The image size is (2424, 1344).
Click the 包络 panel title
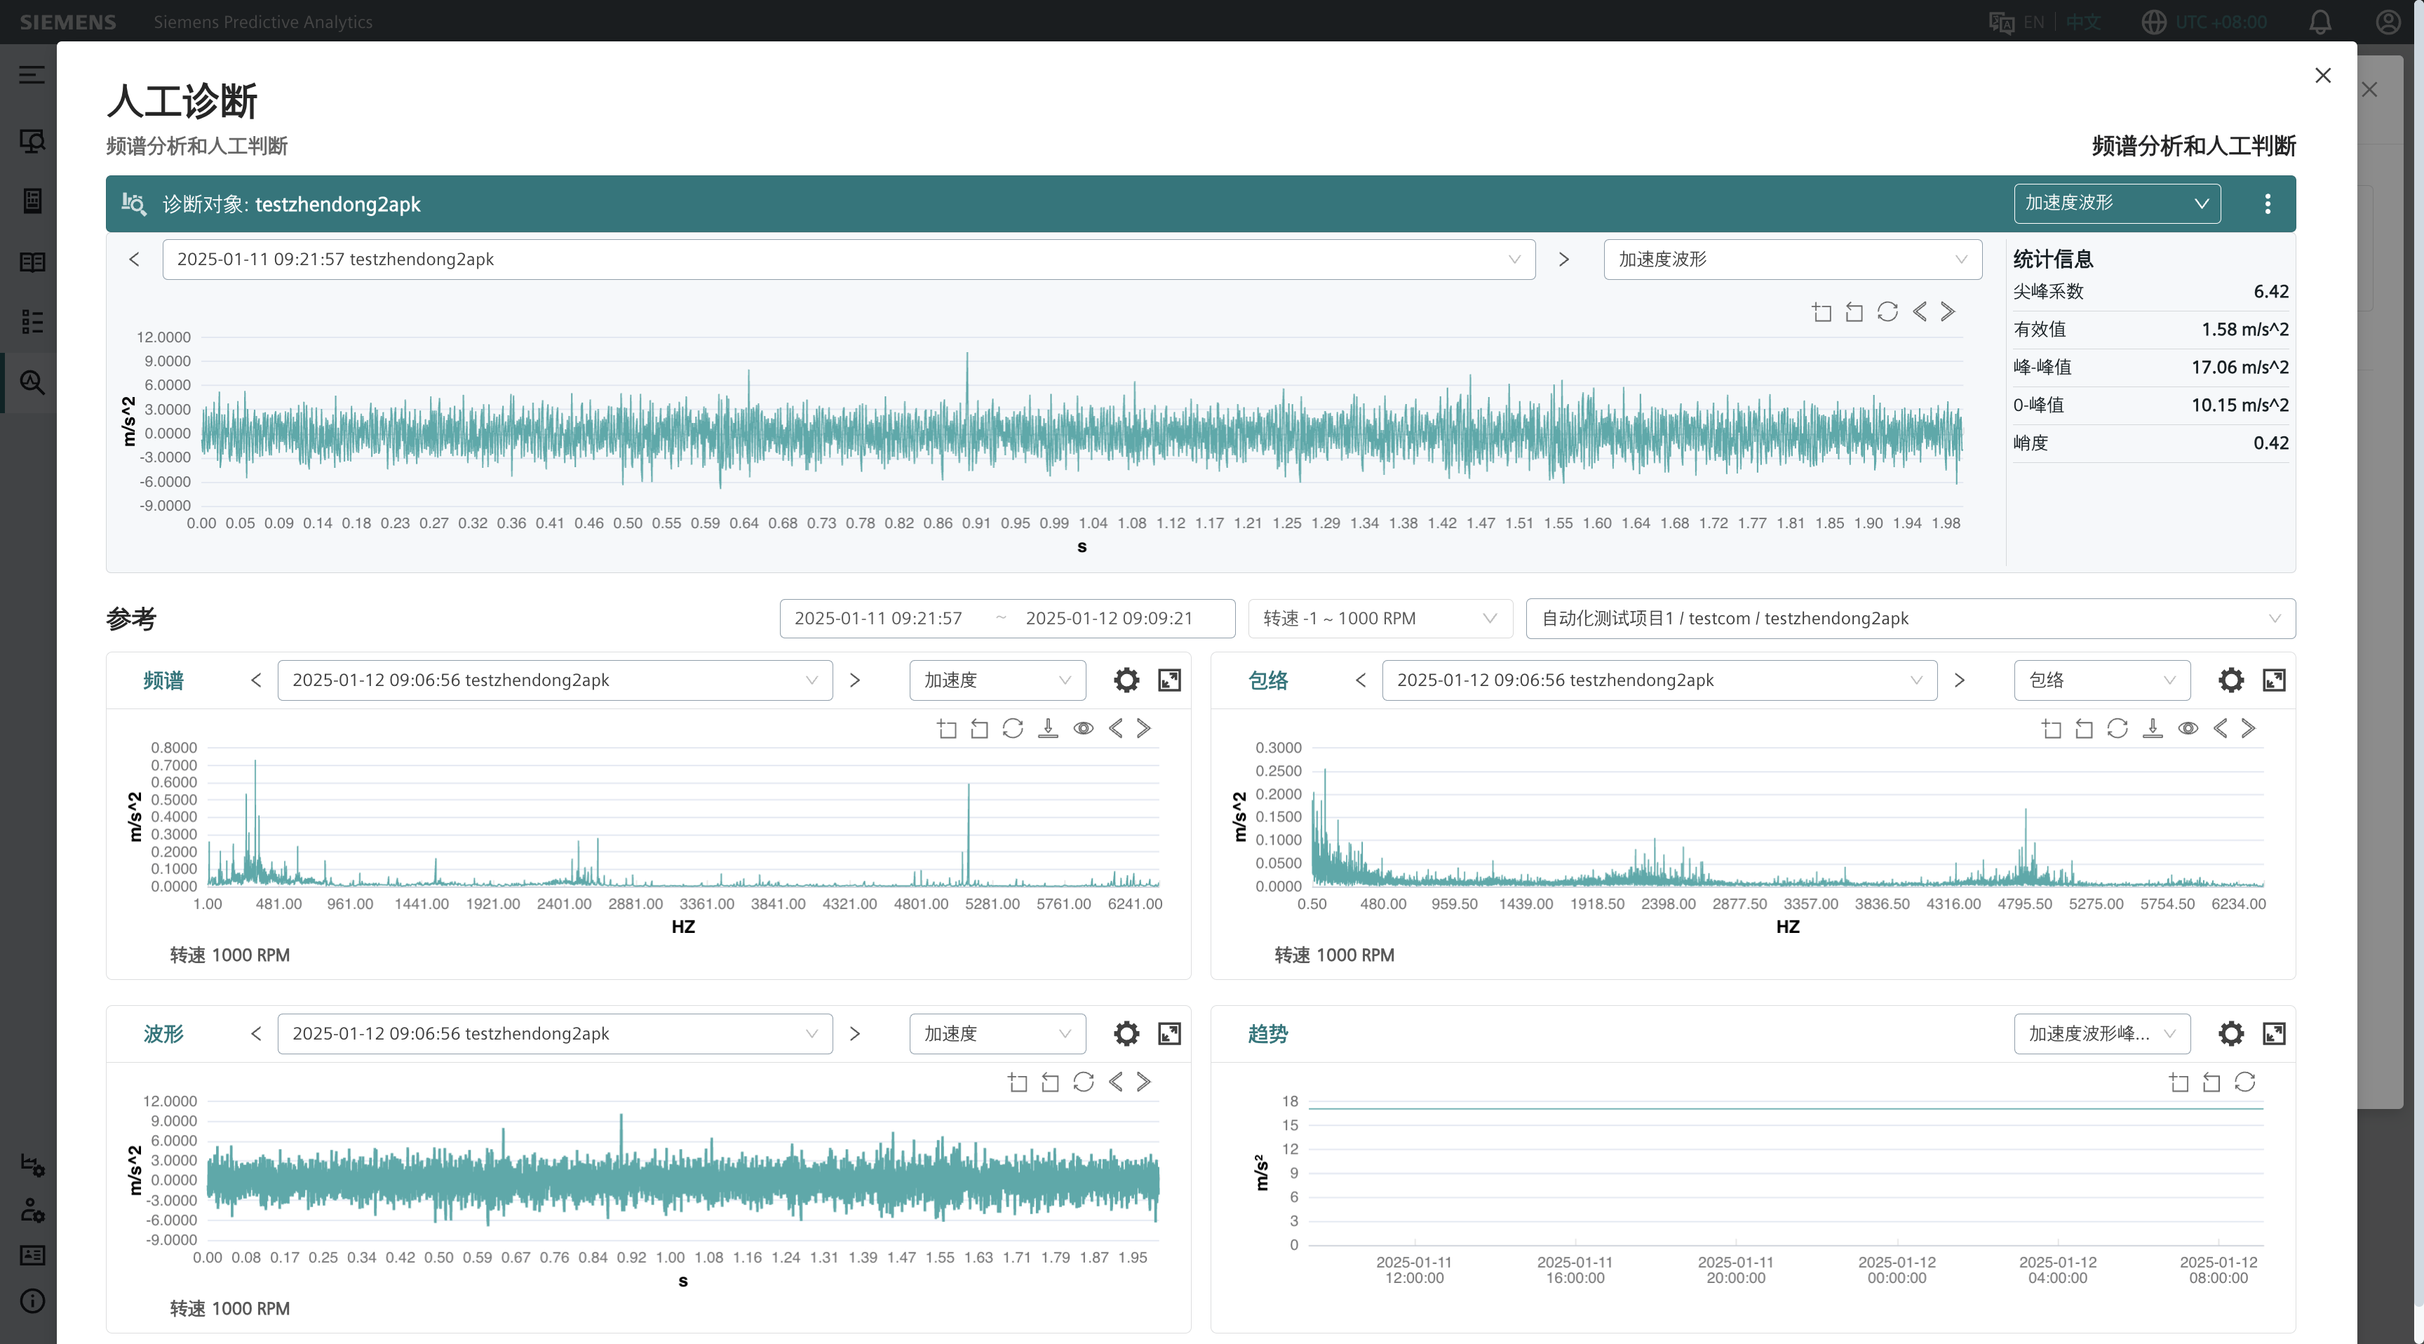click(x=1267, y=680)
